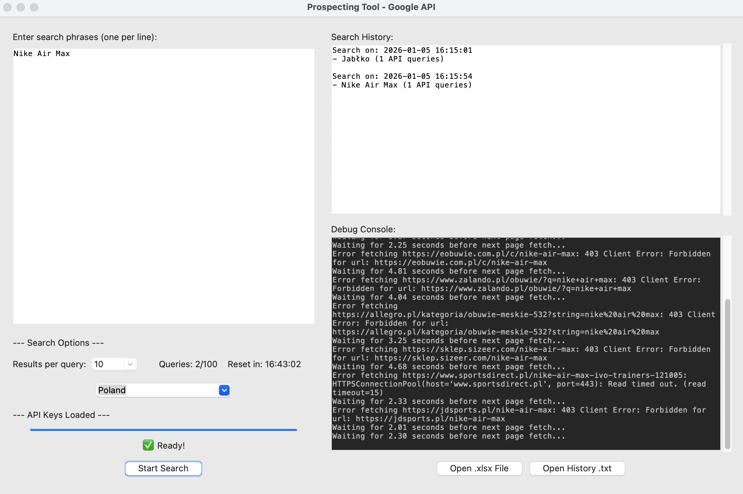The image size is (743, 494).
Task: Click the yellow minimize window button
Action: [x=21, y=7]
